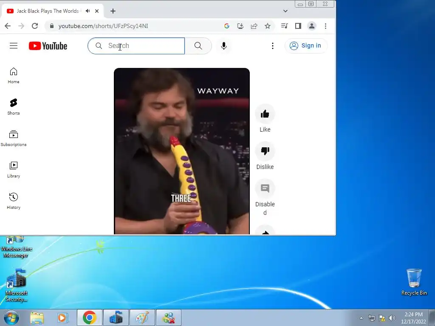Screen dimensions: 435x326
Task: Click the magnifier search button
Action: [198, 46]
